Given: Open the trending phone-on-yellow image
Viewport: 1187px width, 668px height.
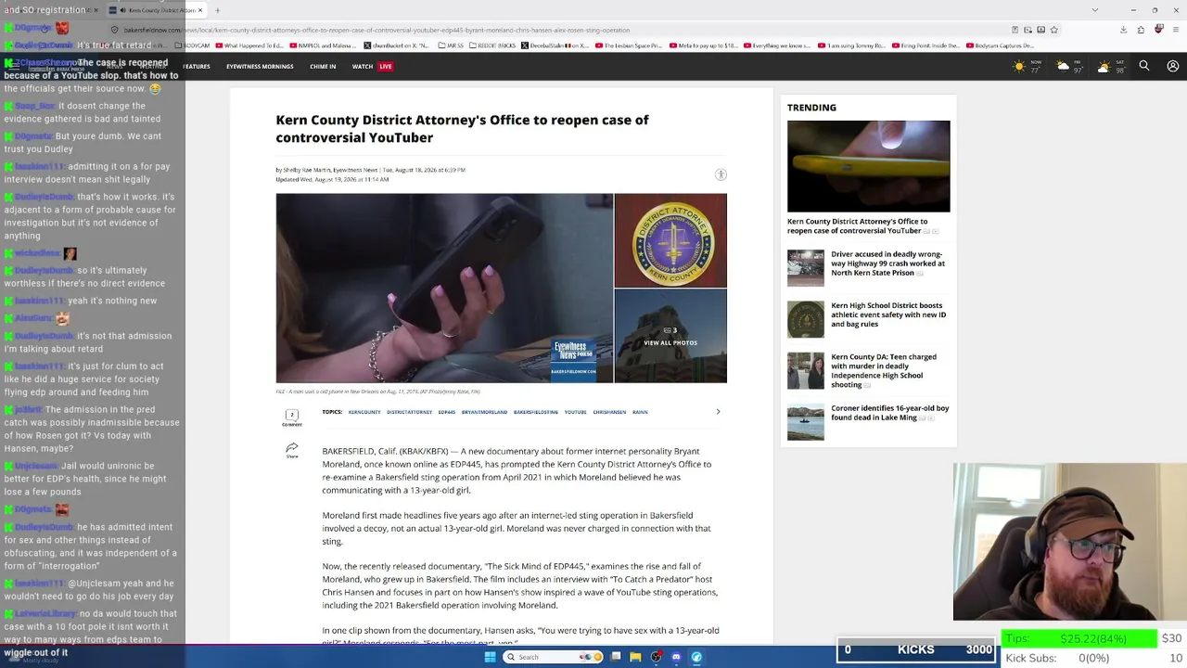Looking at the screenshot, I should (869, 166).
